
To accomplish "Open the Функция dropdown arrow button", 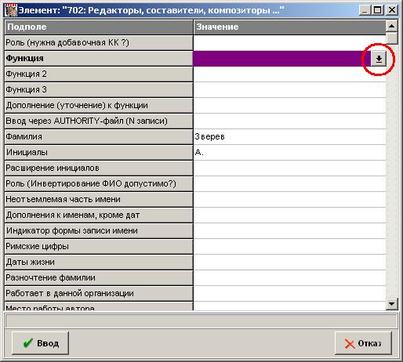I will (378, 59).
